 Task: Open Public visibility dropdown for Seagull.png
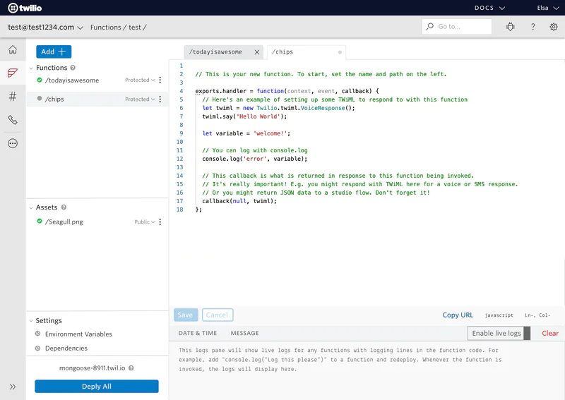(x=144, y=222)
